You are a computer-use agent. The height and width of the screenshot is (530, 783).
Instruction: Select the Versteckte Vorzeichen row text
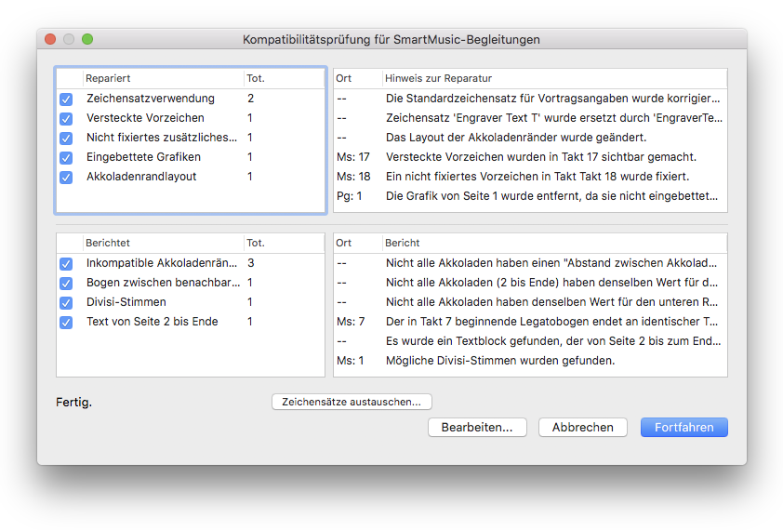click(x=145, y=118)
